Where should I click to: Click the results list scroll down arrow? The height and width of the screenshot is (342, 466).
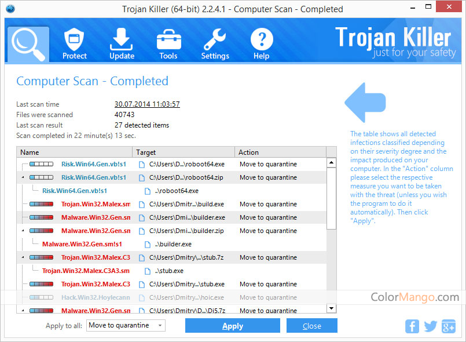tap(331, 308)
